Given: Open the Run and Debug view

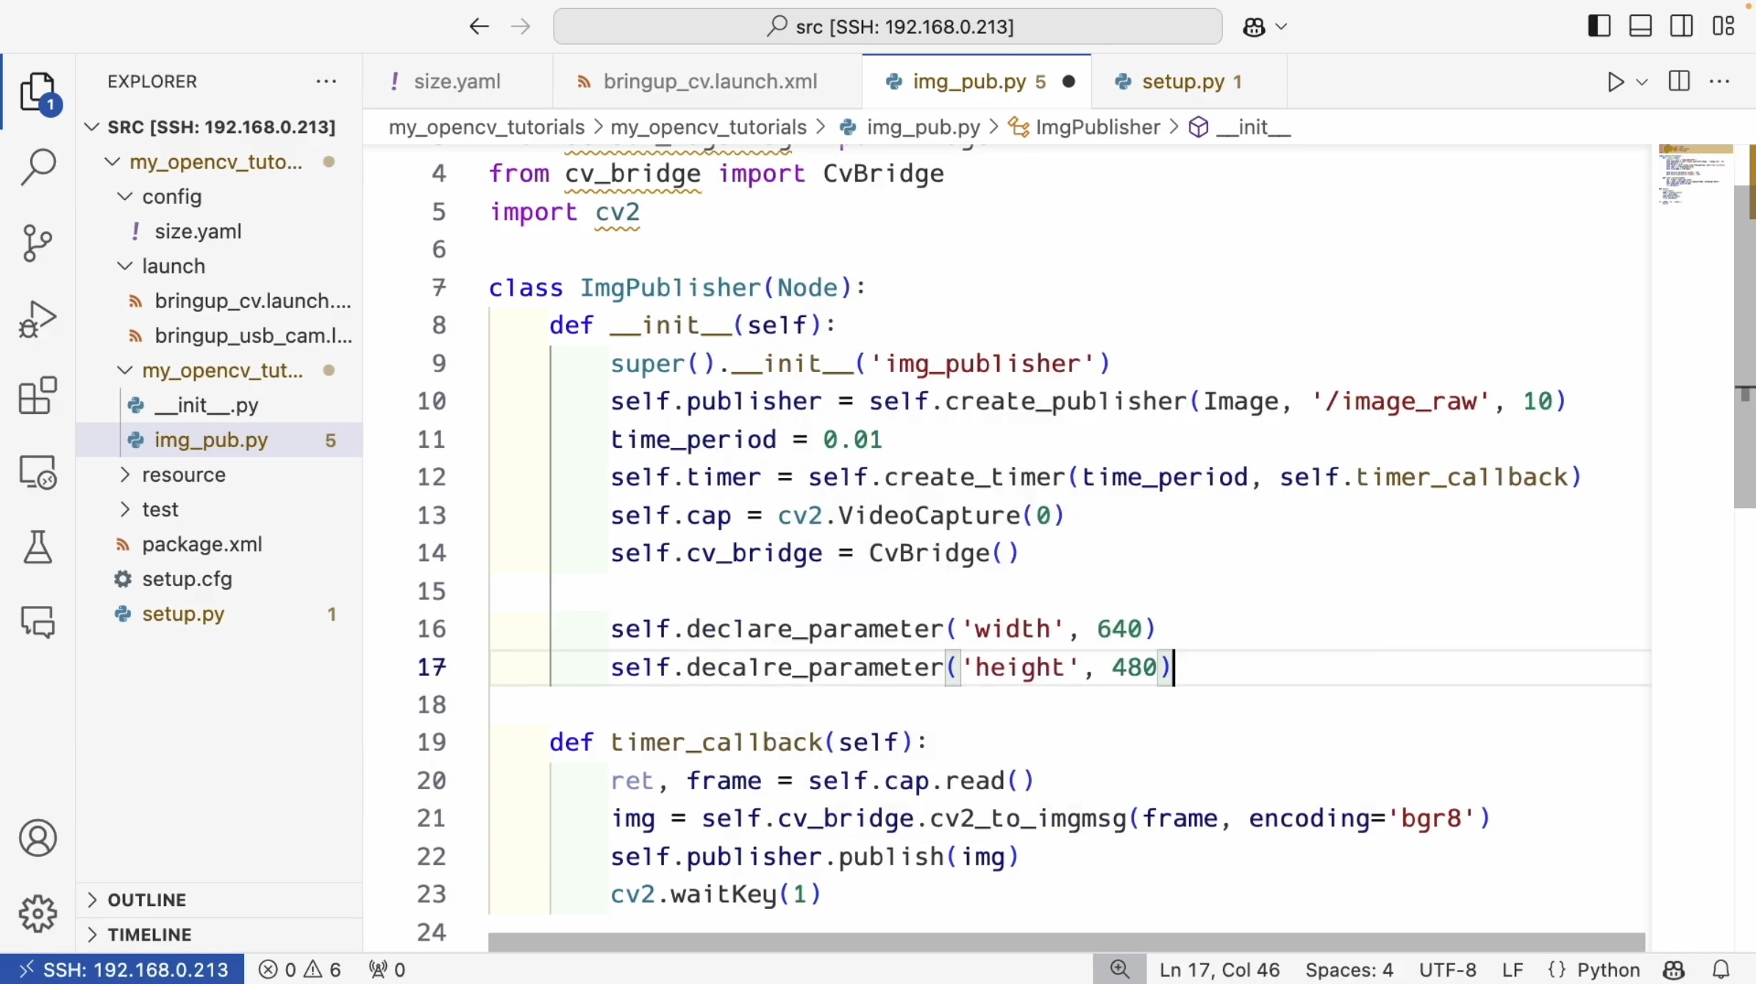Looking at the screenshot, I should pos(38,319).
